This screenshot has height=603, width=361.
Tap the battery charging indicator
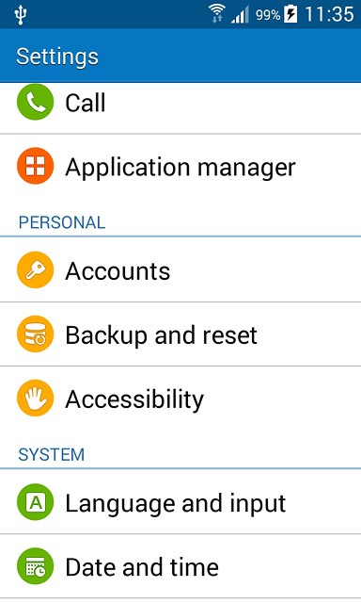point(290,15)
